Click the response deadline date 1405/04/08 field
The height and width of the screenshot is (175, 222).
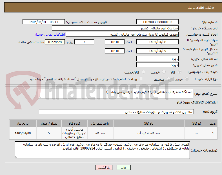(x=157, y=42)
